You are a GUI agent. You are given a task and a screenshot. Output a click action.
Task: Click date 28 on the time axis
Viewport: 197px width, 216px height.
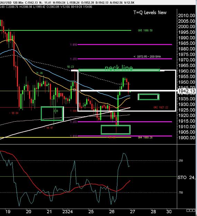coord(153,212)
